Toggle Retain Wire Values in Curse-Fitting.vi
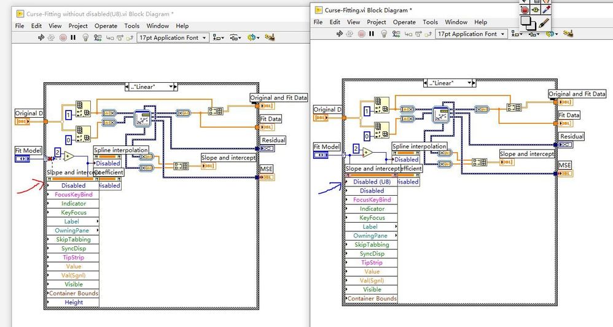This screenshot has height=327, width=613. tap(396, 34)
